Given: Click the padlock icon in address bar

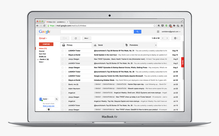Looking at the screenshot, I should coord(48,26).
